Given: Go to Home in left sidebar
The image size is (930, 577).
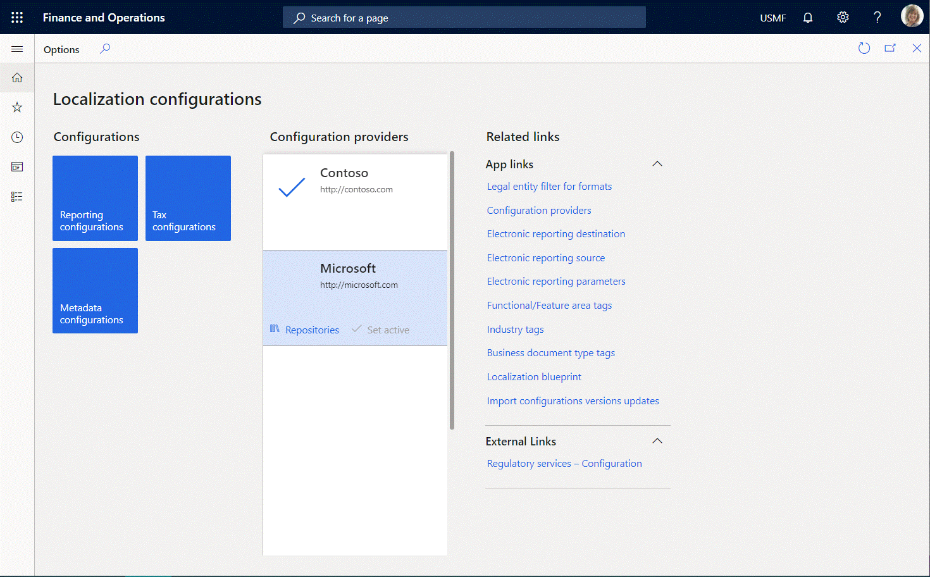Looking at the screenshot, I should (x=17, y=78).
